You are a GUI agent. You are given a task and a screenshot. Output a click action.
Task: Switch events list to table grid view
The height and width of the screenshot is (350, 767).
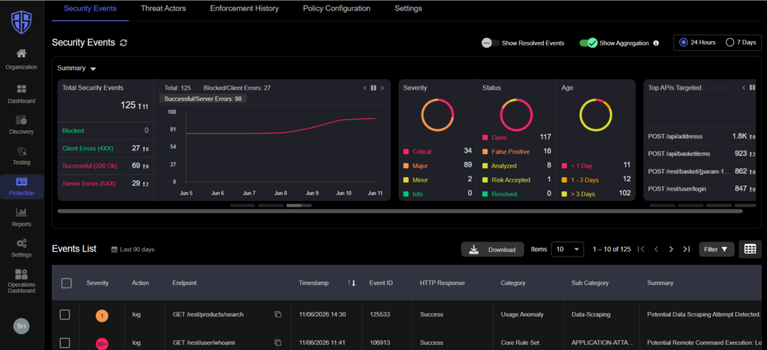(750, 249)
